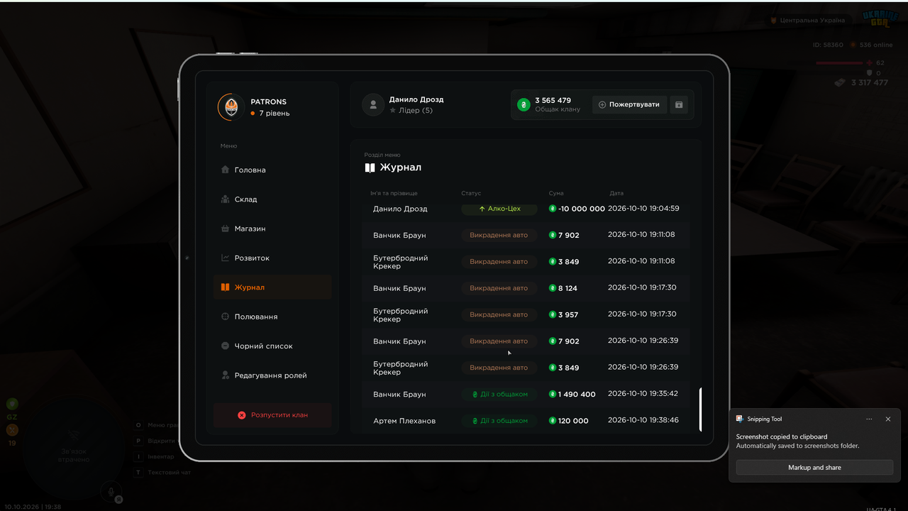This screenshot has height=511, width=908.
Task: Click the PATRONS clan logo emblem
Action: point(231,107)
